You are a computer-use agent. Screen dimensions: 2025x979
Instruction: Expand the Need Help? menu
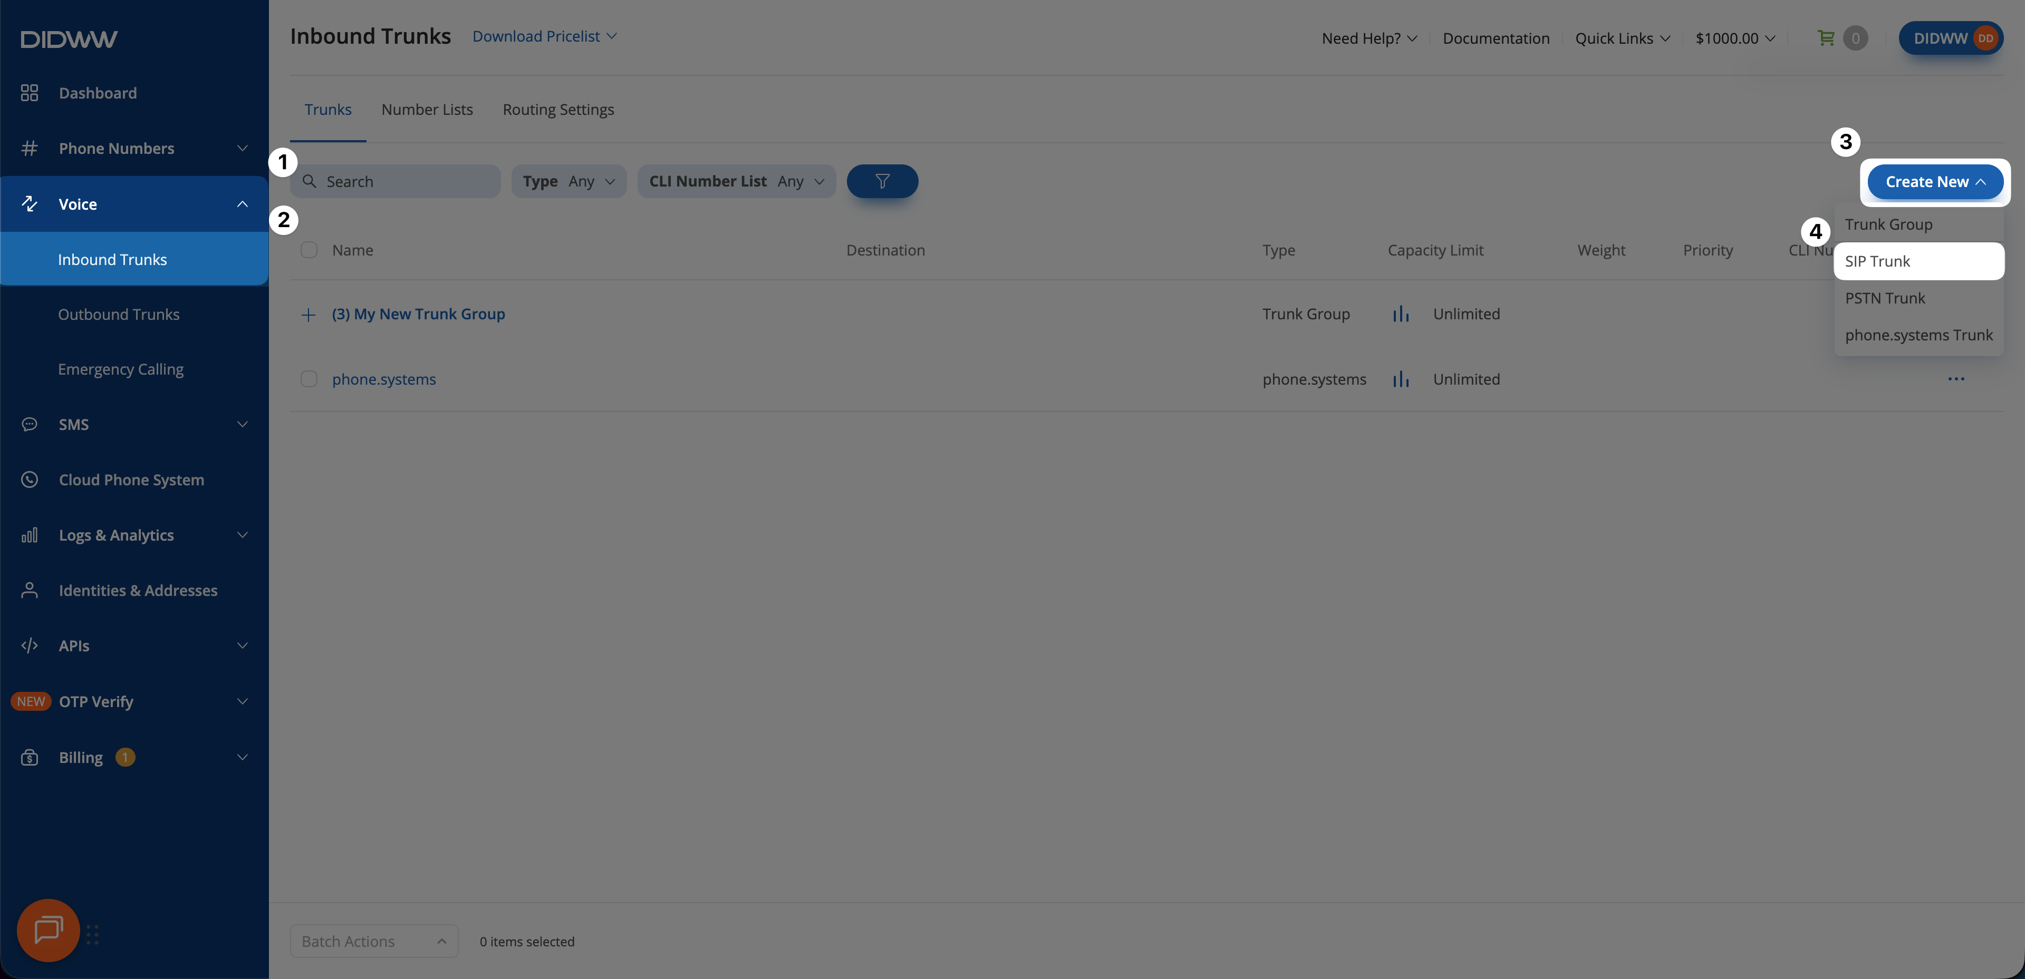[1370, 38]
